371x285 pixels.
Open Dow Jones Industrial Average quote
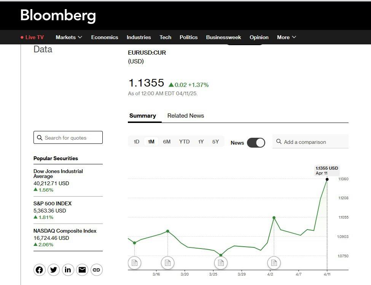[x=58, y=174]
